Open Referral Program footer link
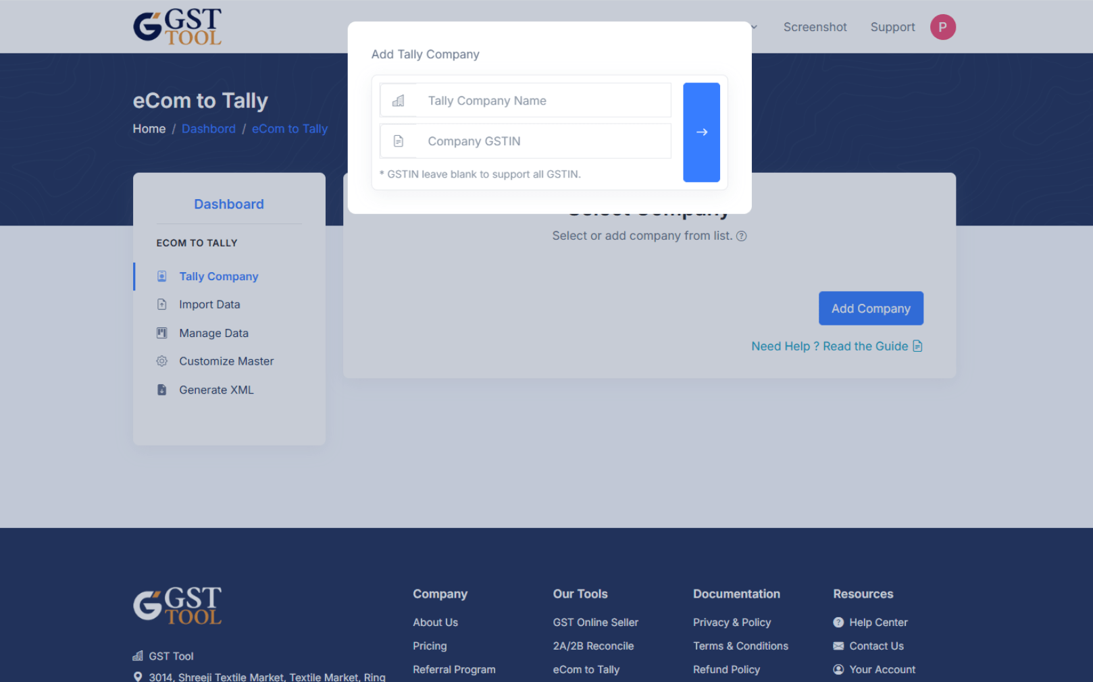The image size is (1093, 682). pyautogui.click(x=454, y=670)
